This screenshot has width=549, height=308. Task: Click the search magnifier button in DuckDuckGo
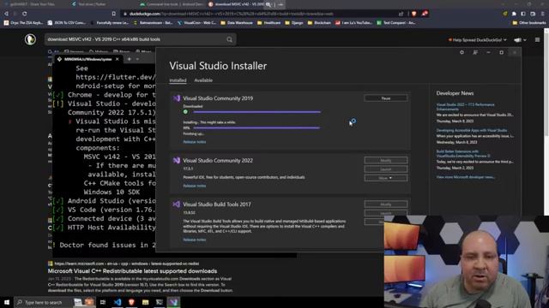click(229, 39)
